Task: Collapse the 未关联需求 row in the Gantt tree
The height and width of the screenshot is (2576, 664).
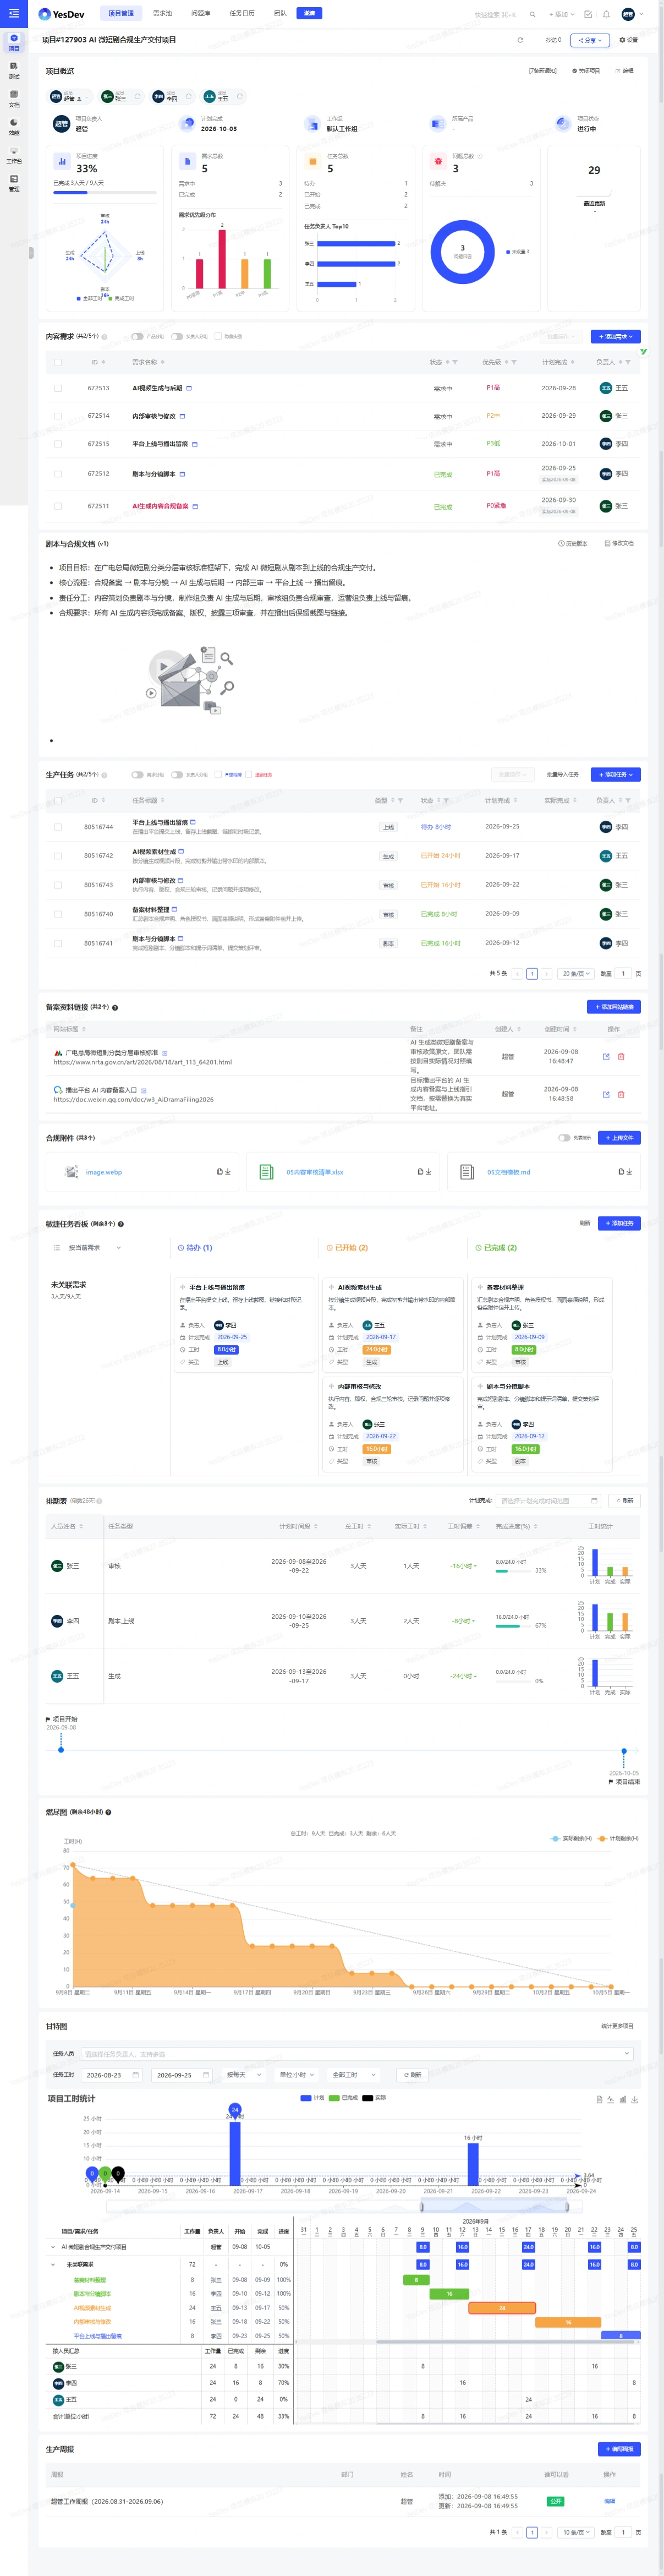Action: coord(54,2264)
